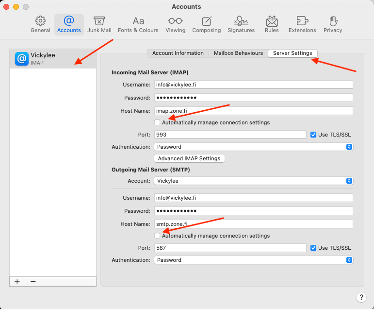Select the Junk Mail toolbar icon
The width and height of the screenshot is (374, 309).
(x=99, y=24)
